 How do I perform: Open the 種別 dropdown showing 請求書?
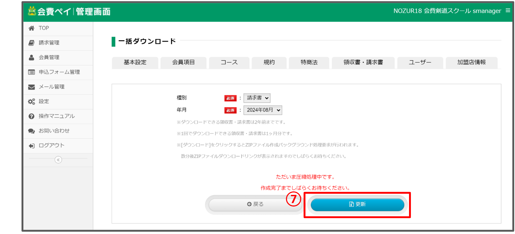click(257, 98)
